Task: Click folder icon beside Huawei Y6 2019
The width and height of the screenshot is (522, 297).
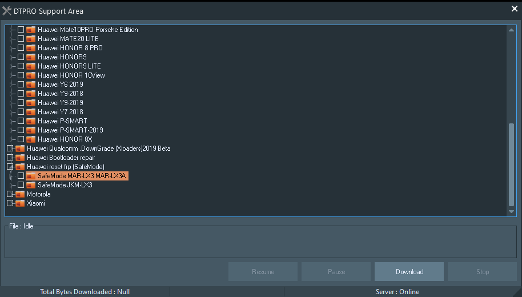Action: pos(31,85)
